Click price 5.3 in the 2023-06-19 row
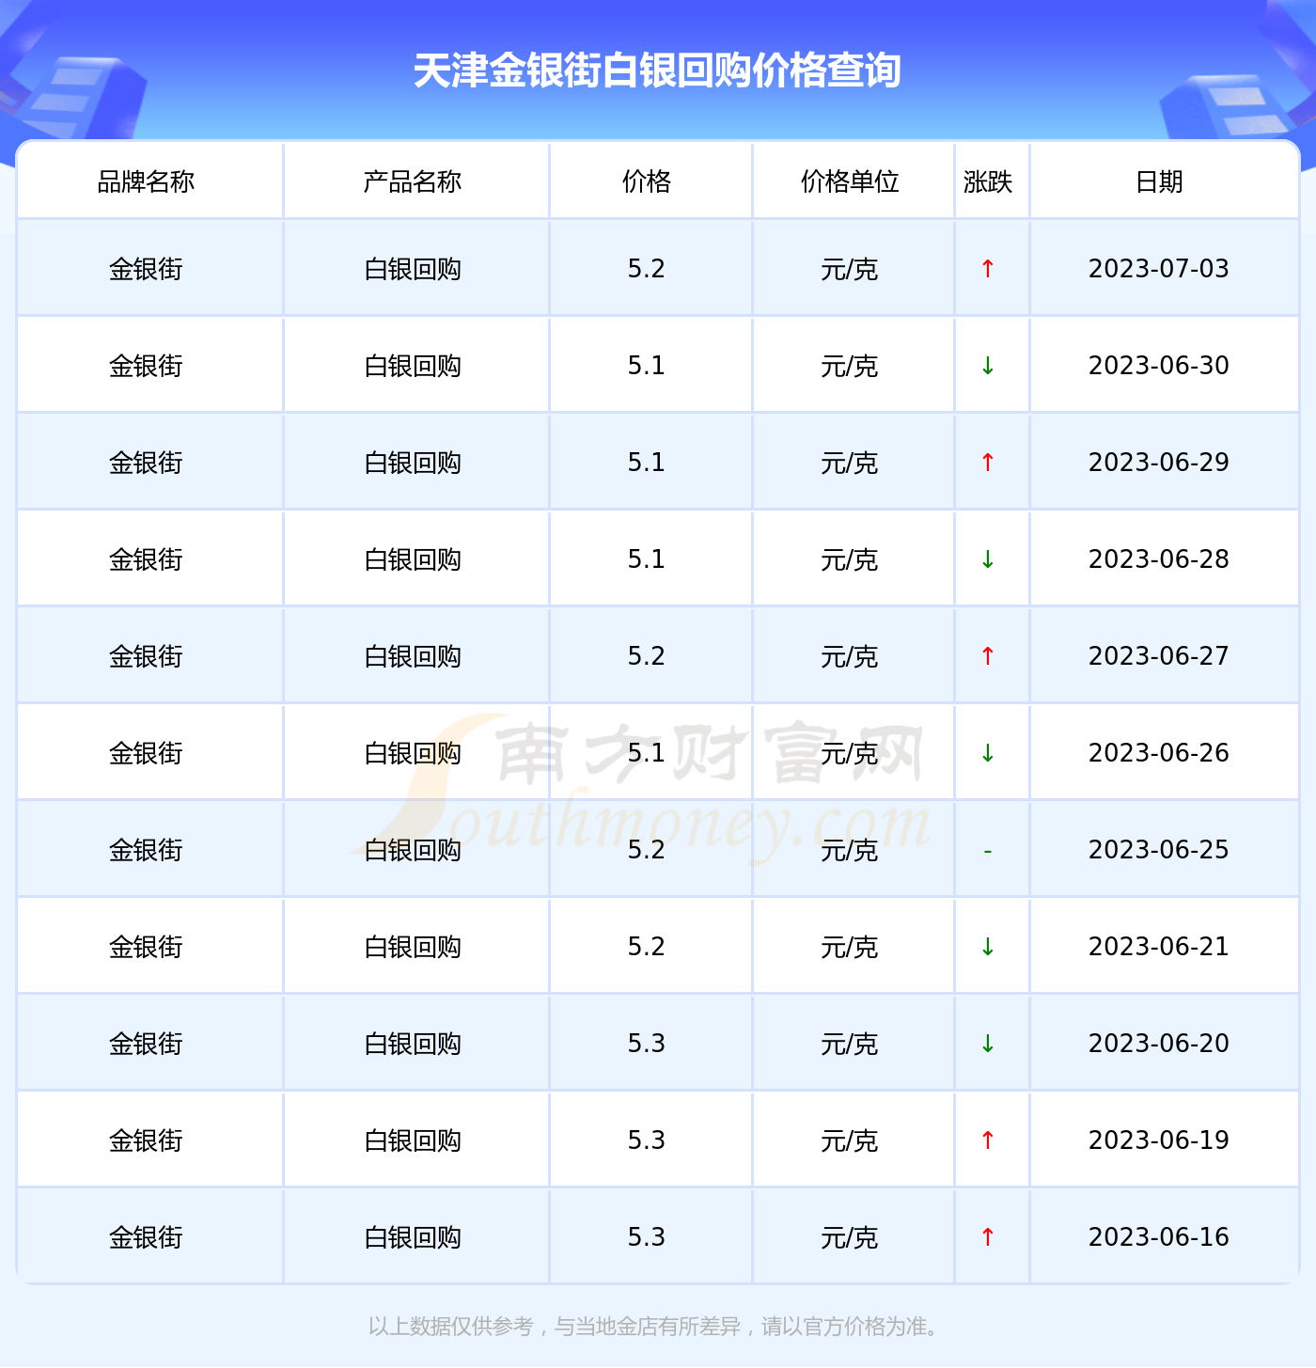Screen dimensions: 1316x1368 pyautogui.click(x=647, y=1140)
